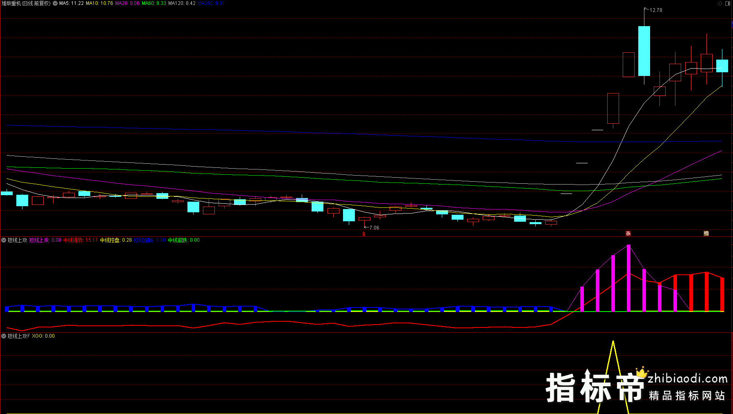Click the blue 短线超跌: 0.00 value

tap(150, 240)
